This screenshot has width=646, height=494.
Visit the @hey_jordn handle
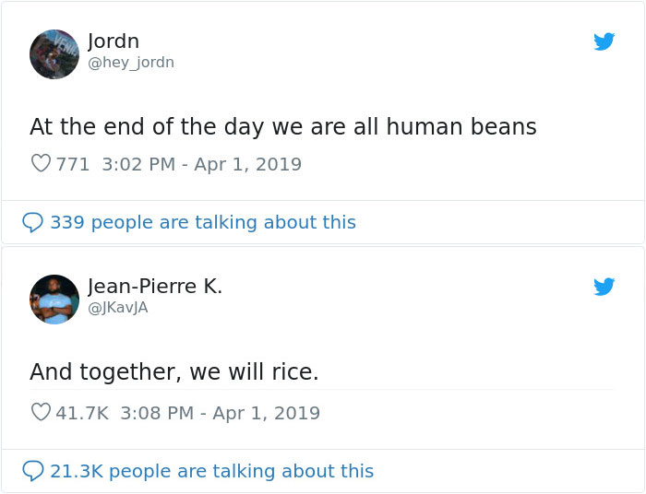pyautogui.click(x=130, y=63)
